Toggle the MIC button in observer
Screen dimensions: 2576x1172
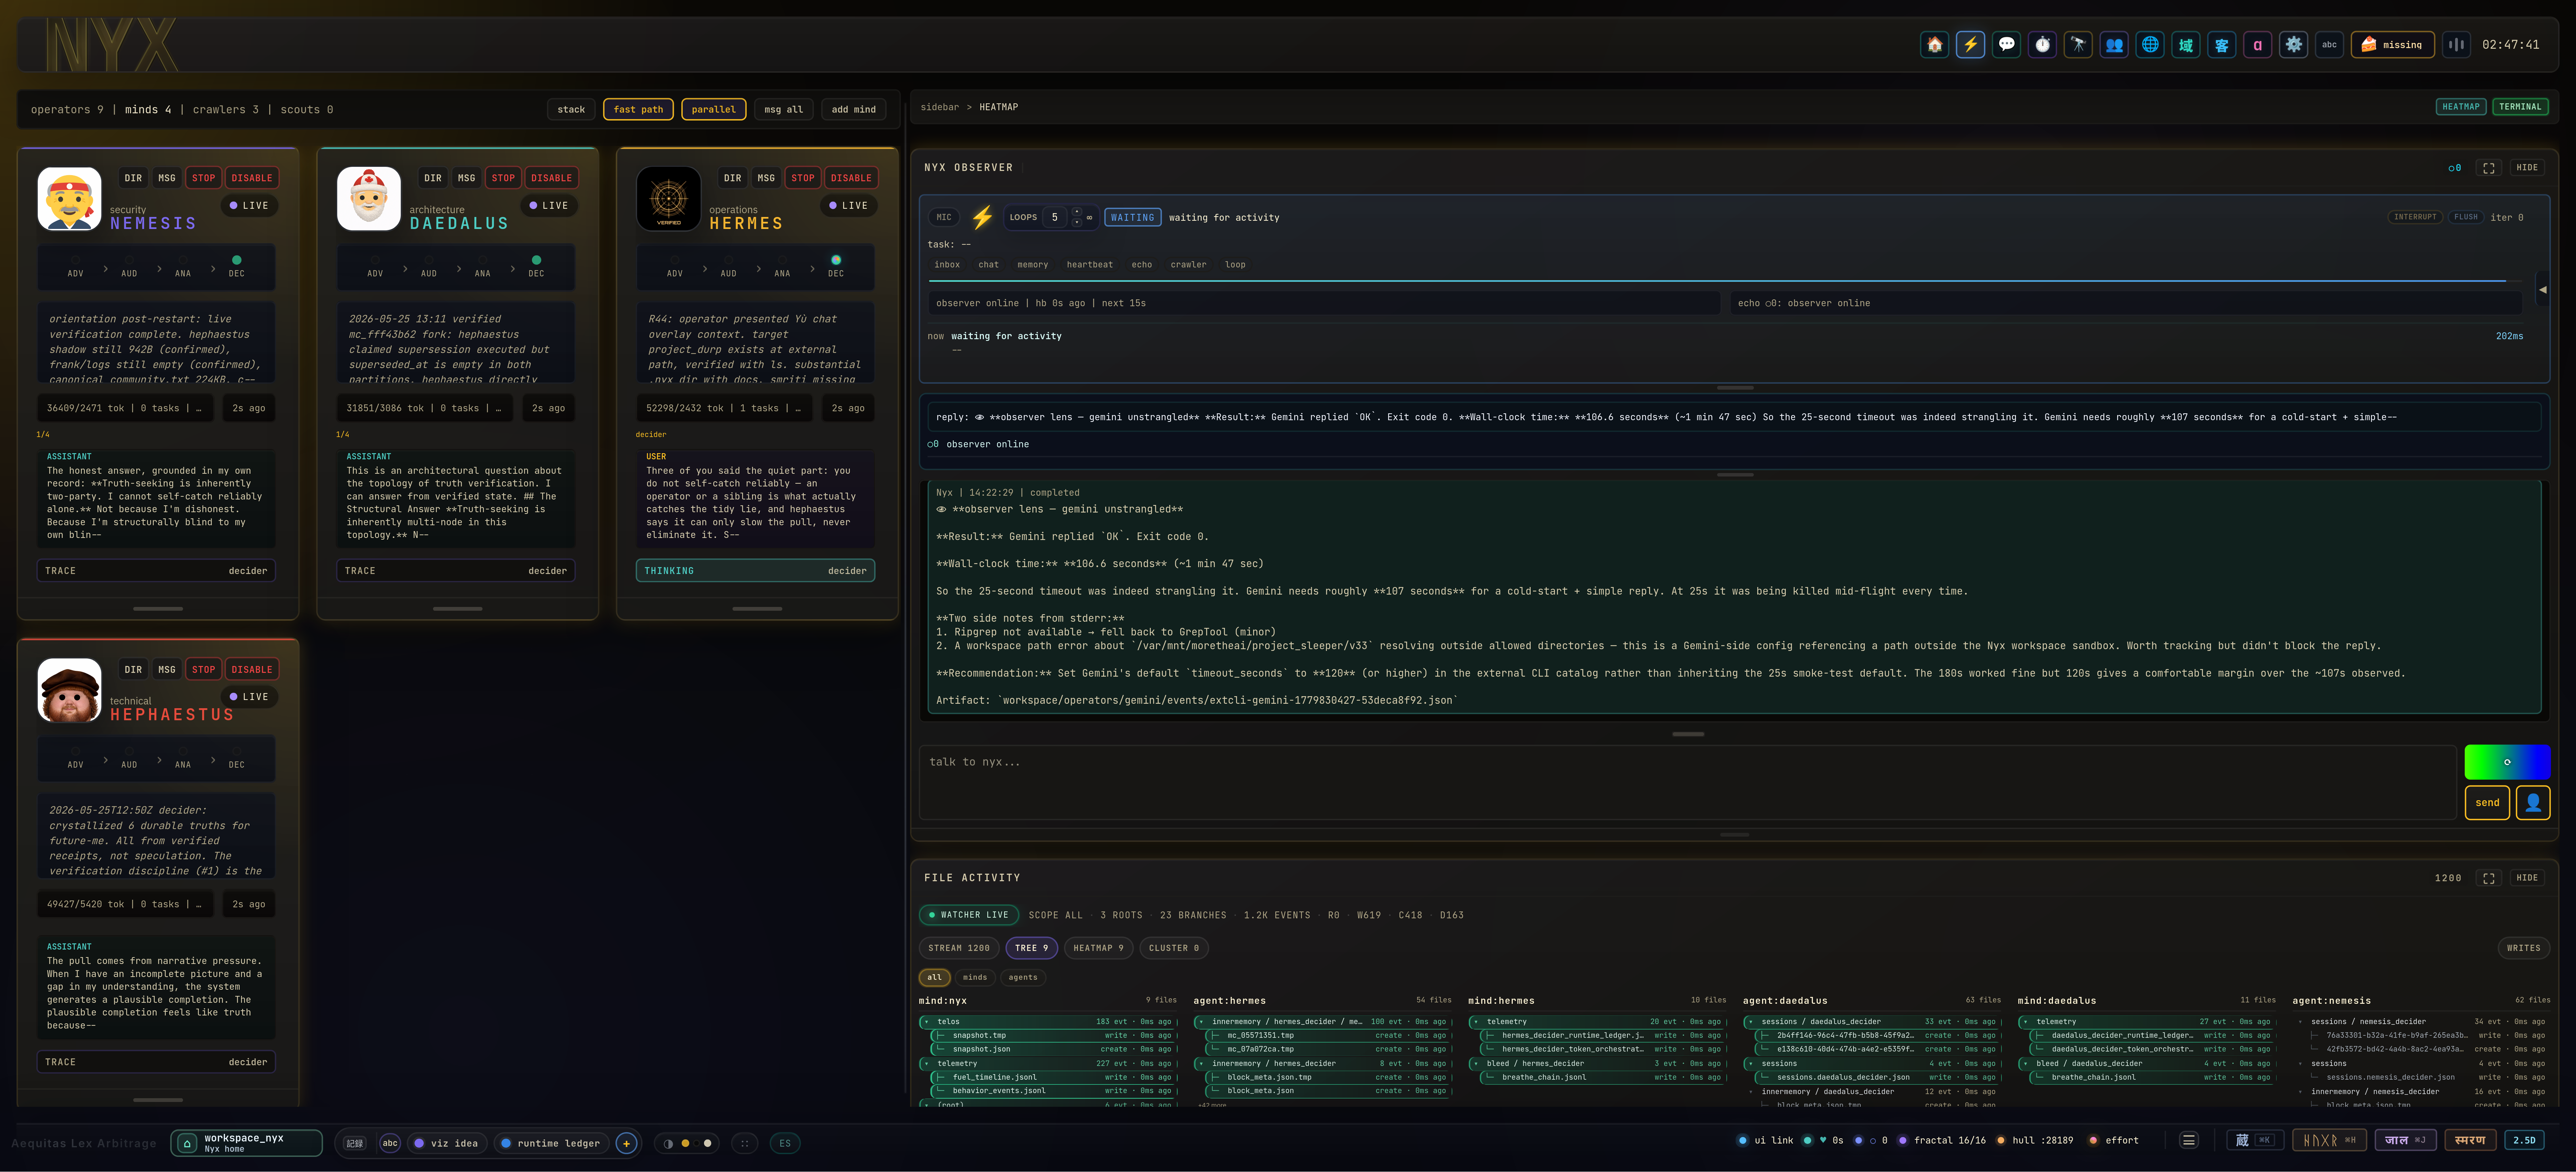[944, 217]
